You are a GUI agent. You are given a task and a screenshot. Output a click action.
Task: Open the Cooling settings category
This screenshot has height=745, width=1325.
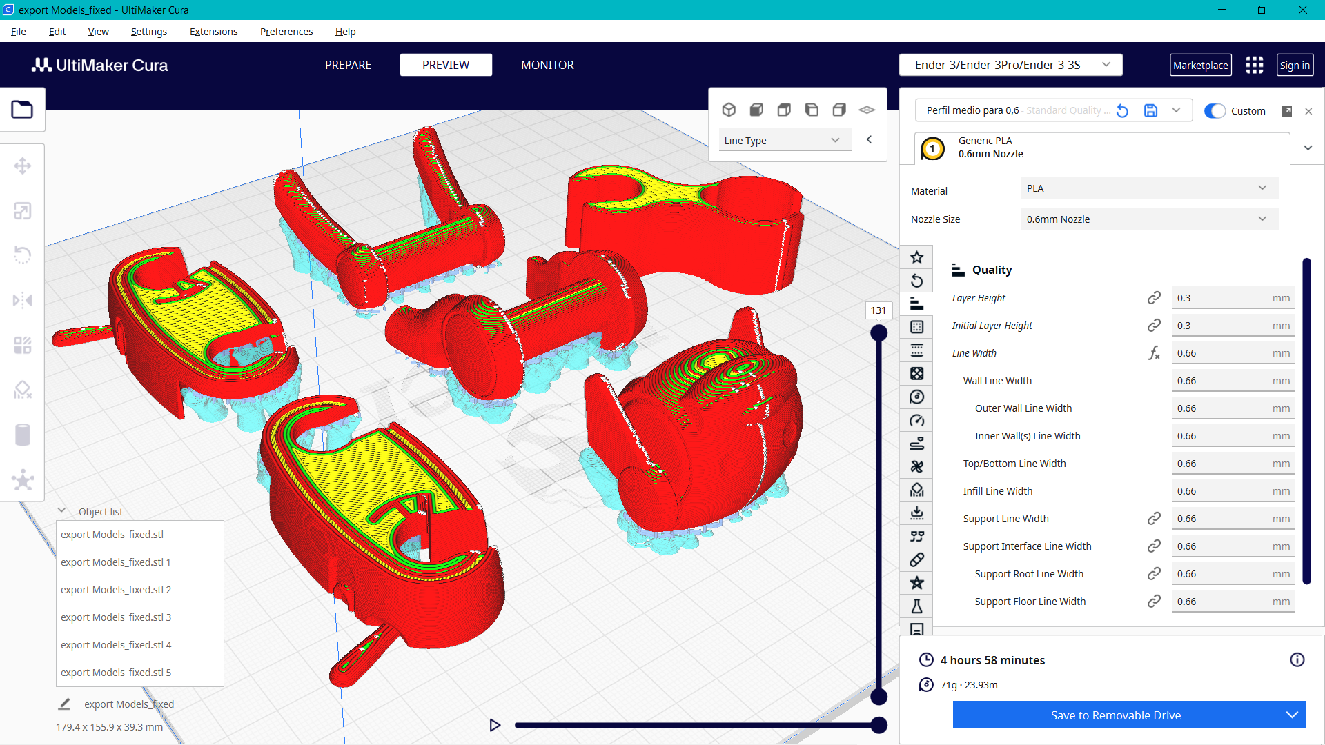(x=916, y=466)
